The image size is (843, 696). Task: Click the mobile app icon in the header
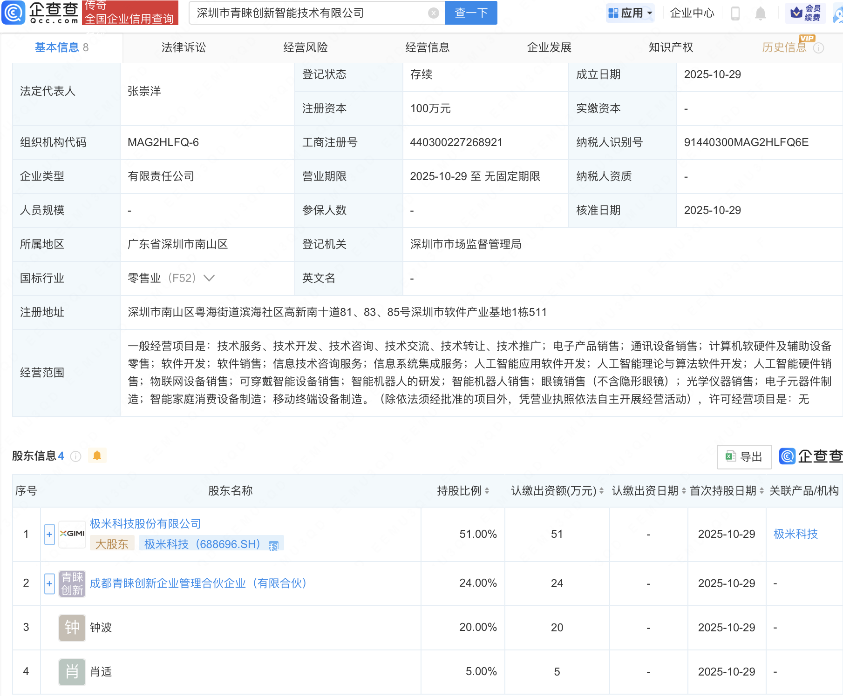point(736,13)
